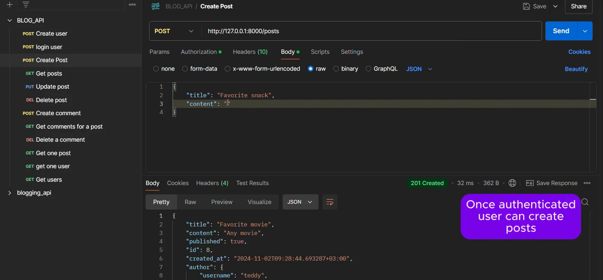The image size is (603, 280).
Task: Switch to the Scripts tab
Action: tap(320, 52)
